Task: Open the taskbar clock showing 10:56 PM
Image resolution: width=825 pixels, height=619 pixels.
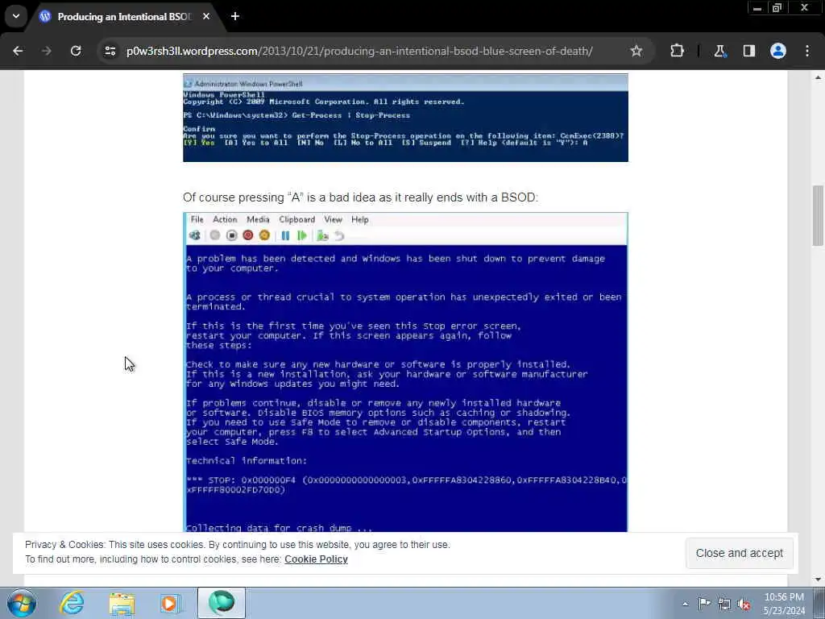Action: (x=784, y=604)
